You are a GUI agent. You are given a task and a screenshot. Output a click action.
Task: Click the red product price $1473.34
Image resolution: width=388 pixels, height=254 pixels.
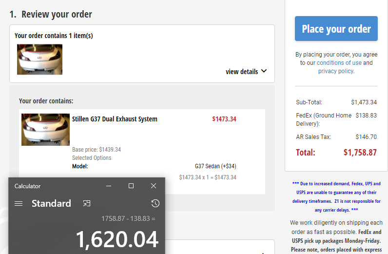(x=224, y=119)
